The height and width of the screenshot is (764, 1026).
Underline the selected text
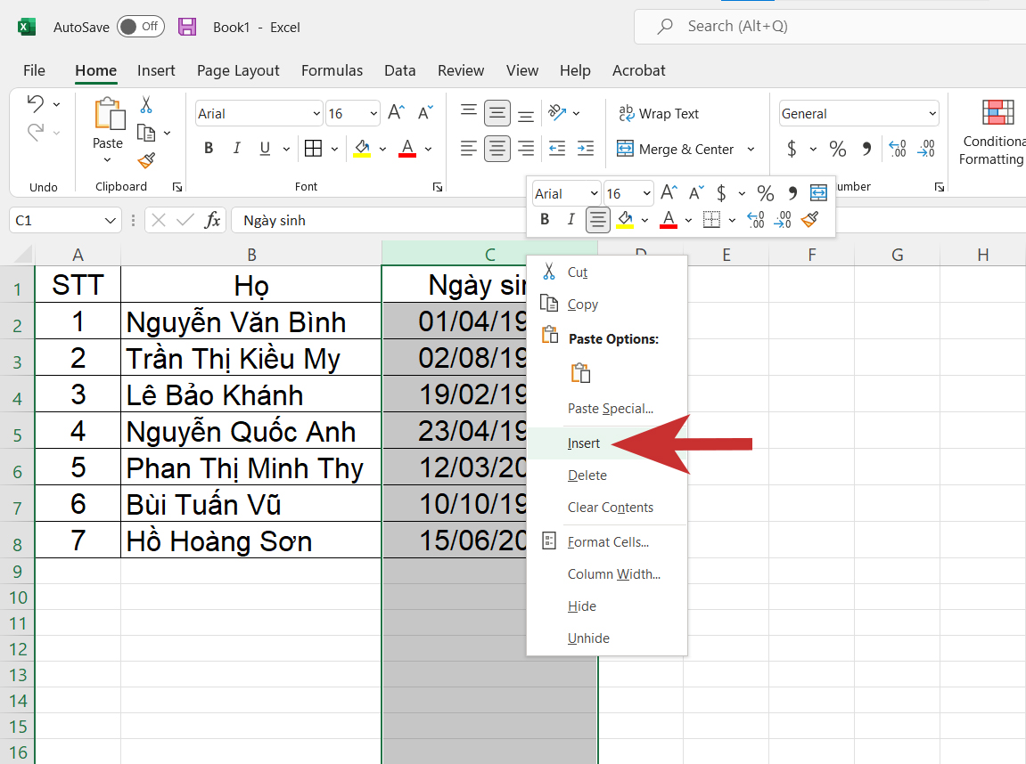[267, 149]
